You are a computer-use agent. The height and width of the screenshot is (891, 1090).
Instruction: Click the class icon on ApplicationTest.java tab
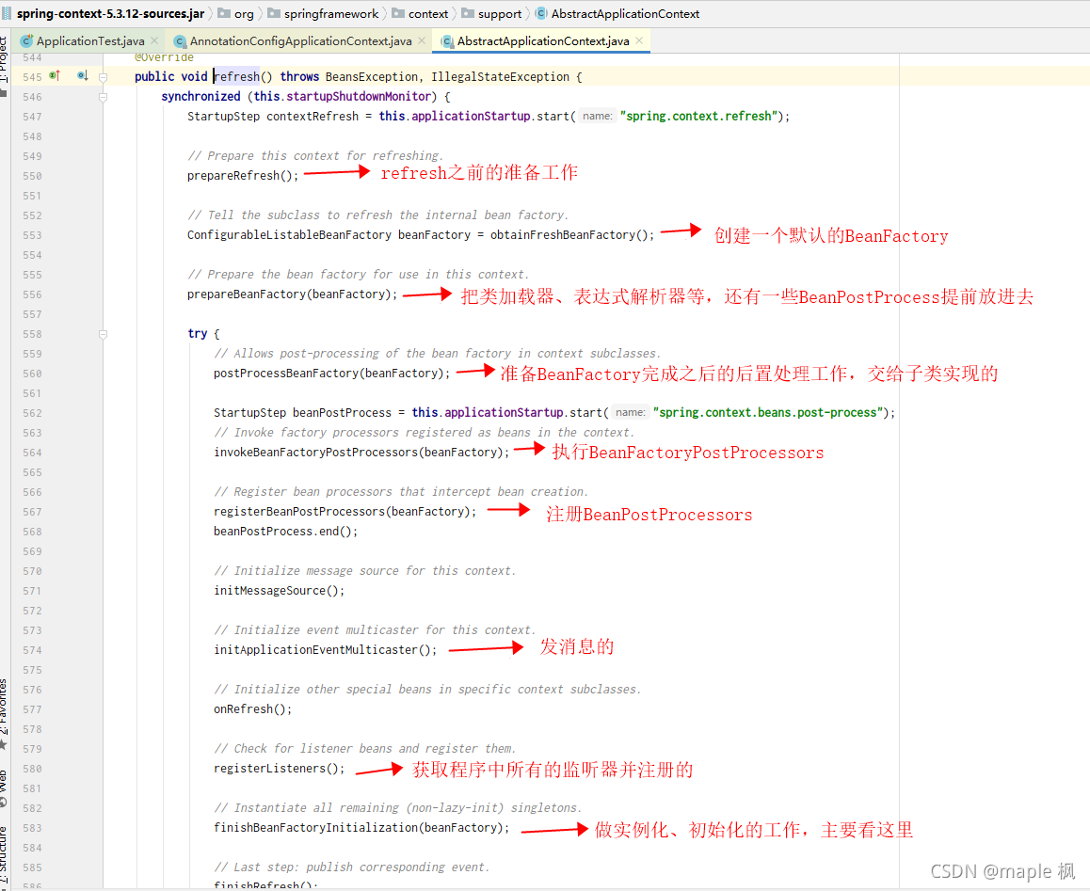[x=26, y=40]
